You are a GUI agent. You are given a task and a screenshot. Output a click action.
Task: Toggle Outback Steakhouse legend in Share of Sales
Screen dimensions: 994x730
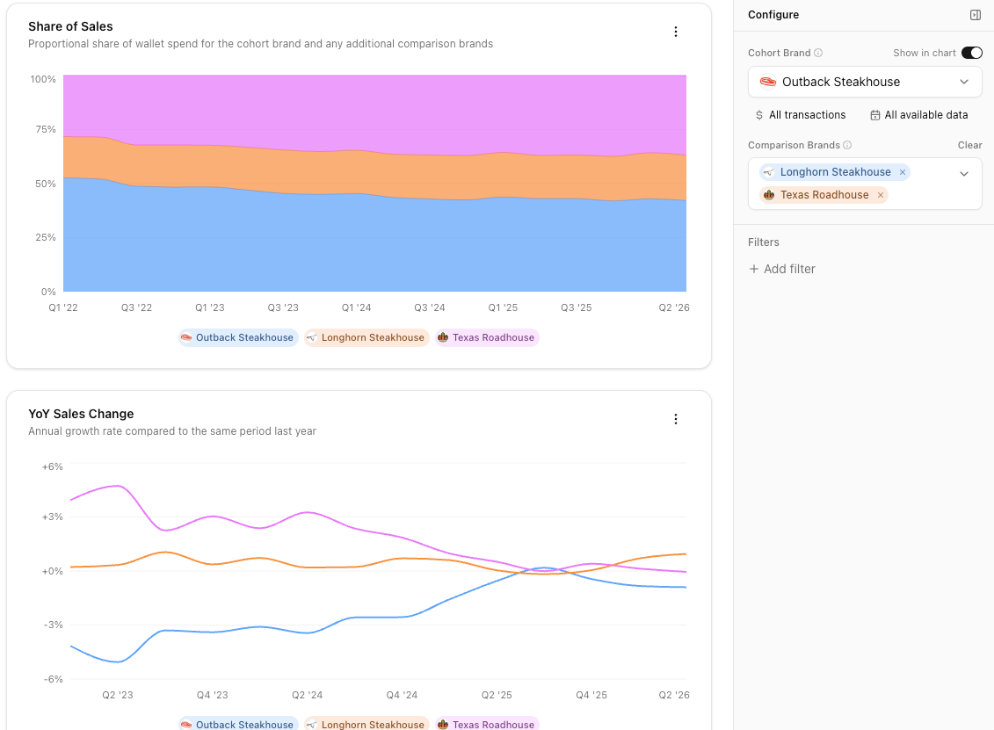238,337
